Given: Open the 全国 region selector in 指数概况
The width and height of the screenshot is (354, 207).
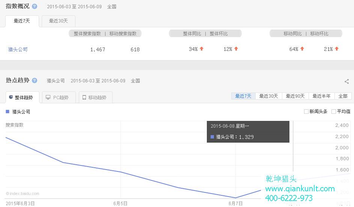Looking at the screenshot, I should pos(112,6).
